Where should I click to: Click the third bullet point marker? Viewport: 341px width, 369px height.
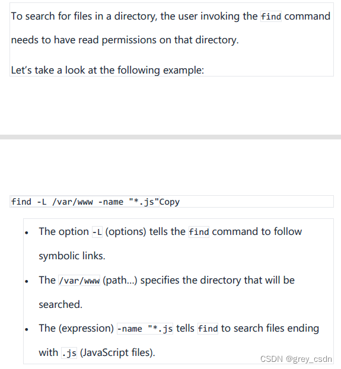tap(27, 329)
